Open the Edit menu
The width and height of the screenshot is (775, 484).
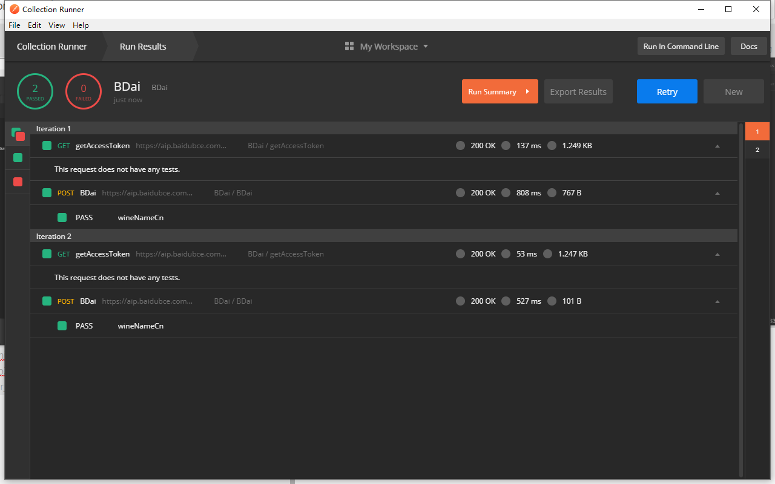pyautogui.click(x=35, y=25)
